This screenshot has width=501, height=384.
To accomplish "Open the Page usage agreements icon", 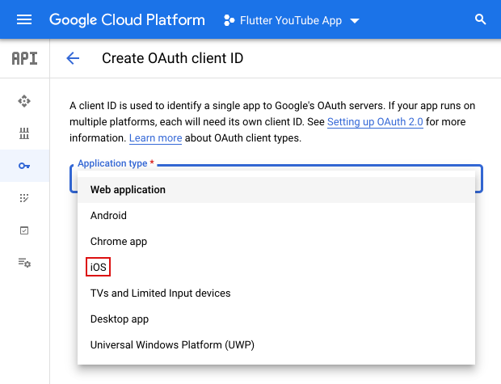I will click(24, 263).
